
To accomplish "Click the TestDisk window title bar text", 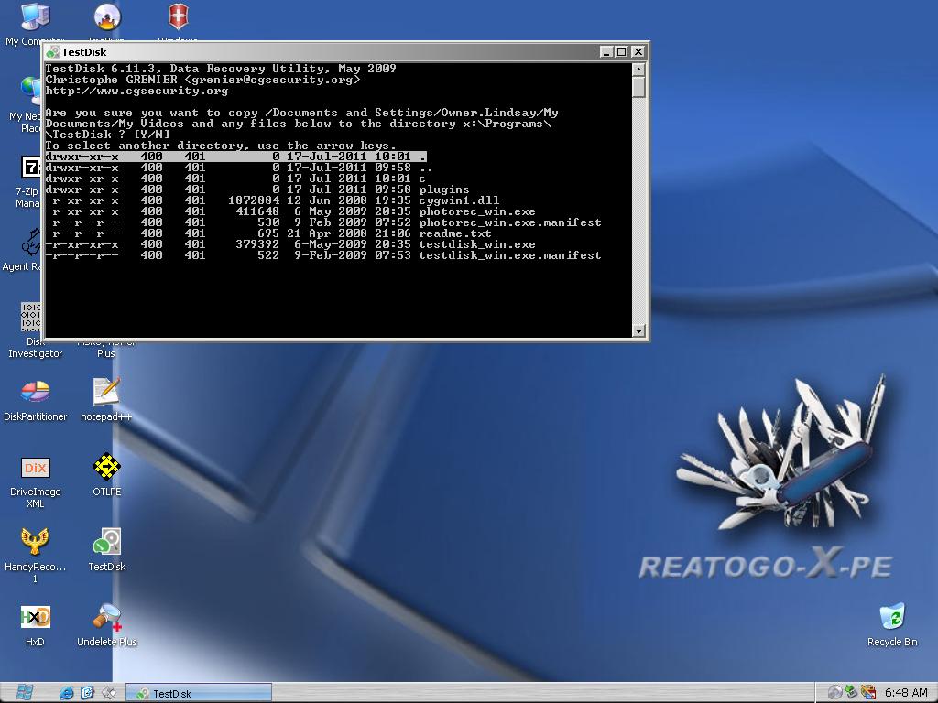I will (x=83, y=52).
